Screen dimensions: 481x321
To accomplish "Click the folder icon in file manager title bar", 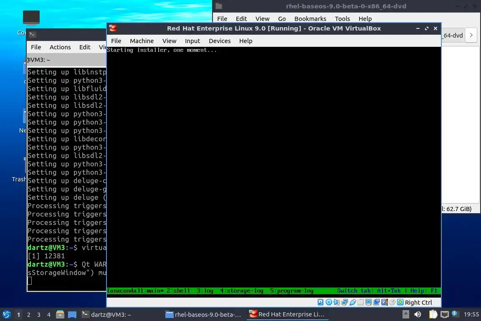I will click(219, 6).
